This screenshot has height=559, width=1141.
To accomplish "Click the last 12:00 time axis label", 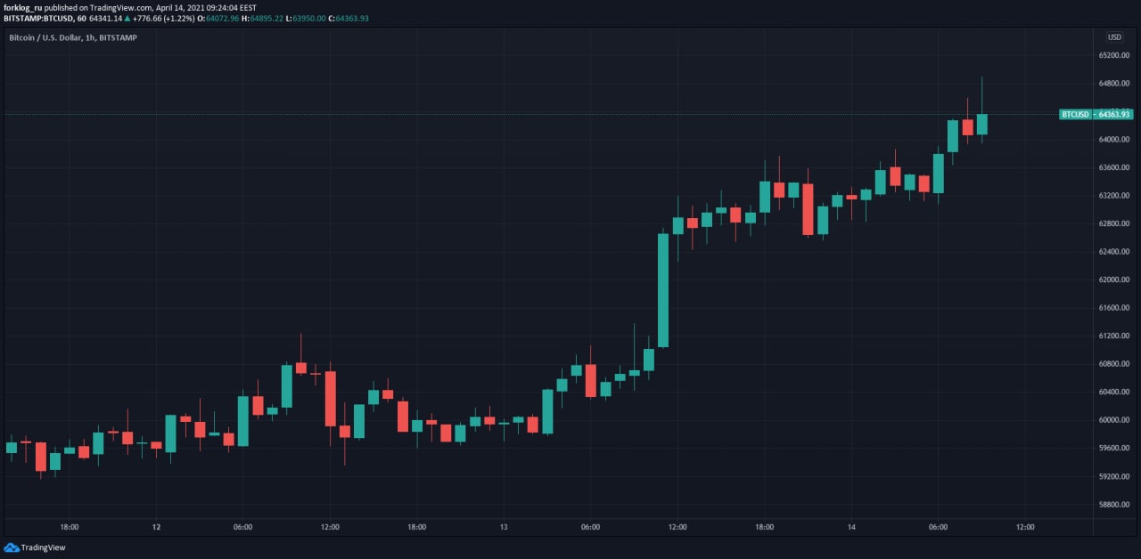I will pyautogui.click(x=1025, y=527).
